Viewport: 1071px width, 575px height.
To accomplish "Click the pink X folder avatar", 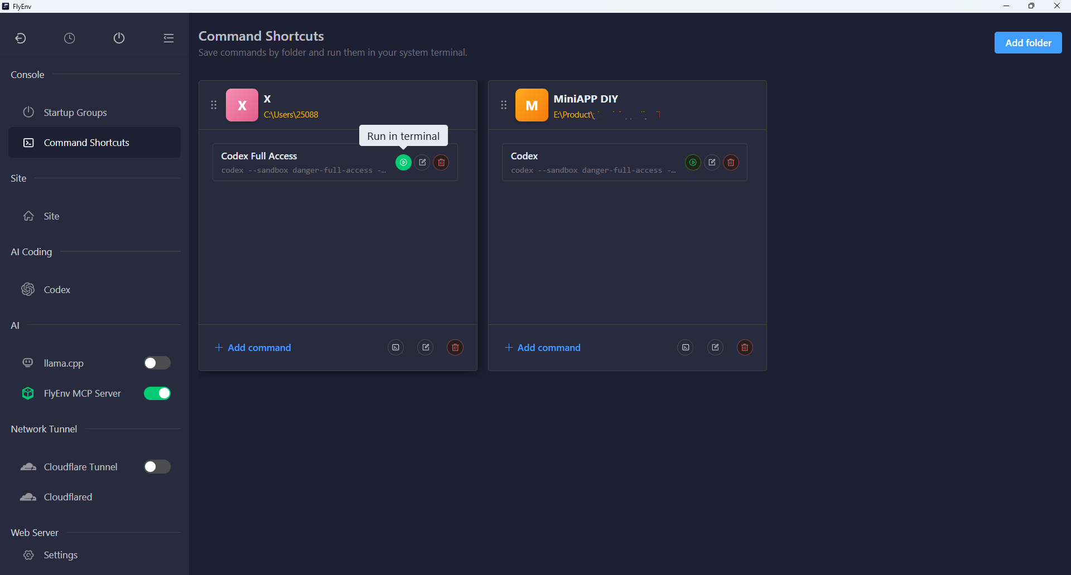I will (x=242, y=105).
